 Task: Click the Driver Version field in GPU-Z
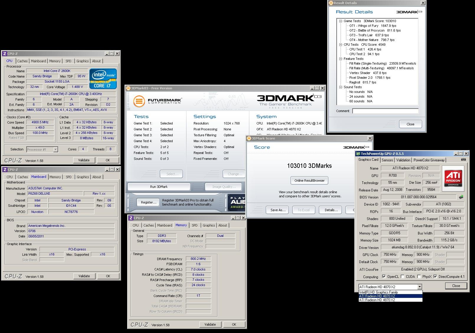point(422,247)
